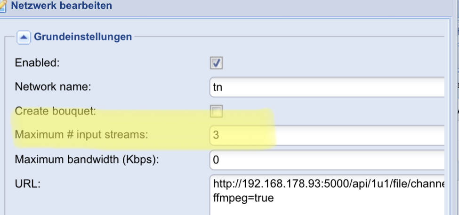Screen dimensions: 459x215
Task: Click the dialog's right-side vertical border bar
Action: pos(451,117)
